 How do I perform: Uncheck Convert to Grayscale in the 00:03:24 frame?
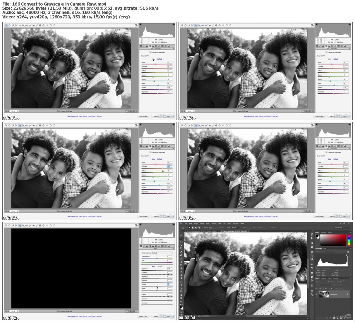pyautogui.click(x=327, y=152)
